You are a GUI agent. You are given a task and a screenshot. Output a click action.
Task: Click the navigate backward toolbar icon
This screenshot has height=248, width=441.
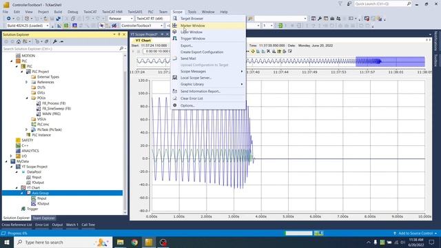pos(9,19)
